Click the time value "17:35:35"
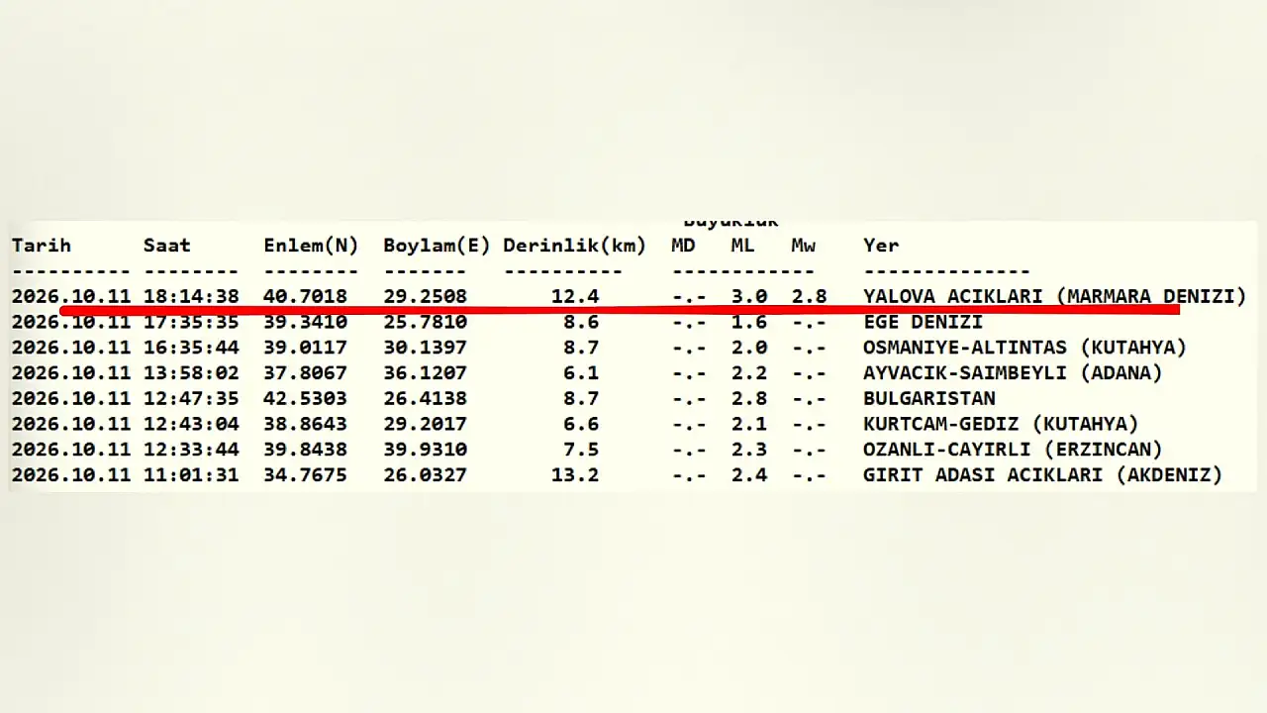This screenshot has width=1267, height=713. 191,322
